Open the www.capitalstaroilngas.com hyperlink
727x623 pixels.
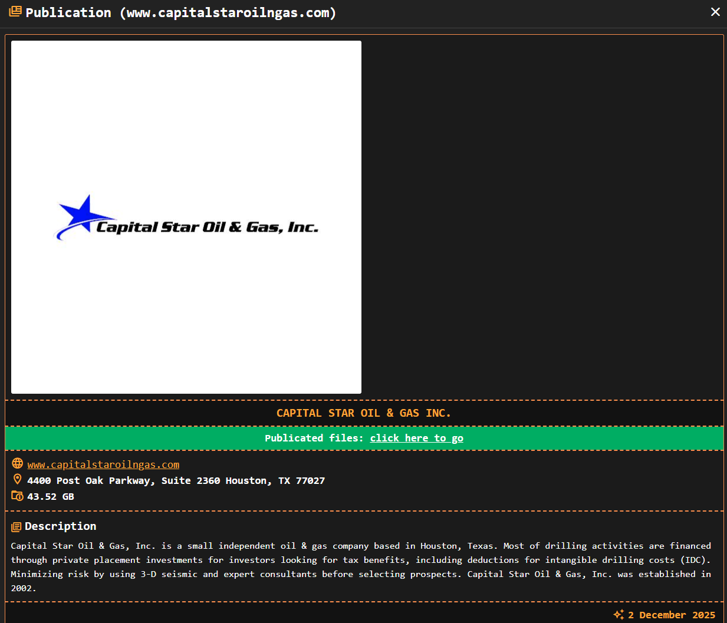pos(103,464)
